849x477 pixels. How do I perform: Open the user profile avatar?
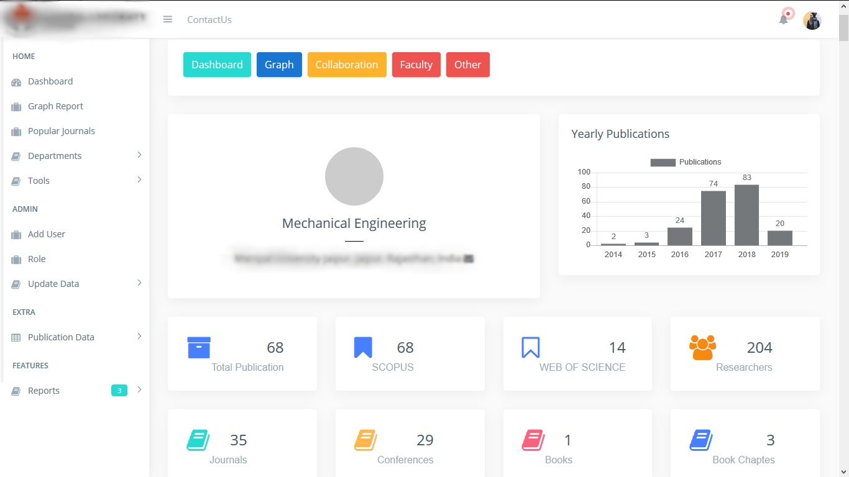(x=812, y=20)
